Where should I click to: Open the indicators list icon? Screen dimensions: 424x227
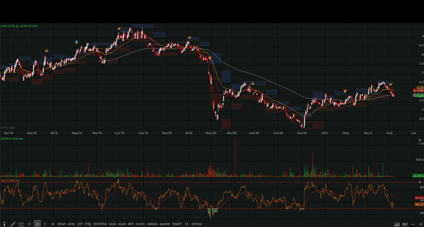point(21,224)
